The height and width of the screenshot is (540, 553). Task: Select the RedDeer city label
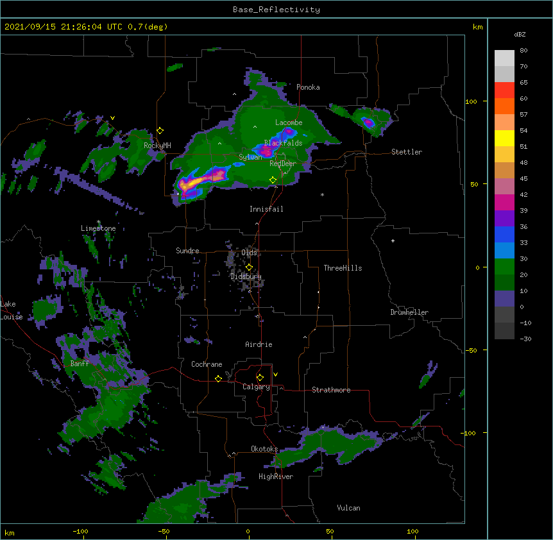click(x=283, y=164)
